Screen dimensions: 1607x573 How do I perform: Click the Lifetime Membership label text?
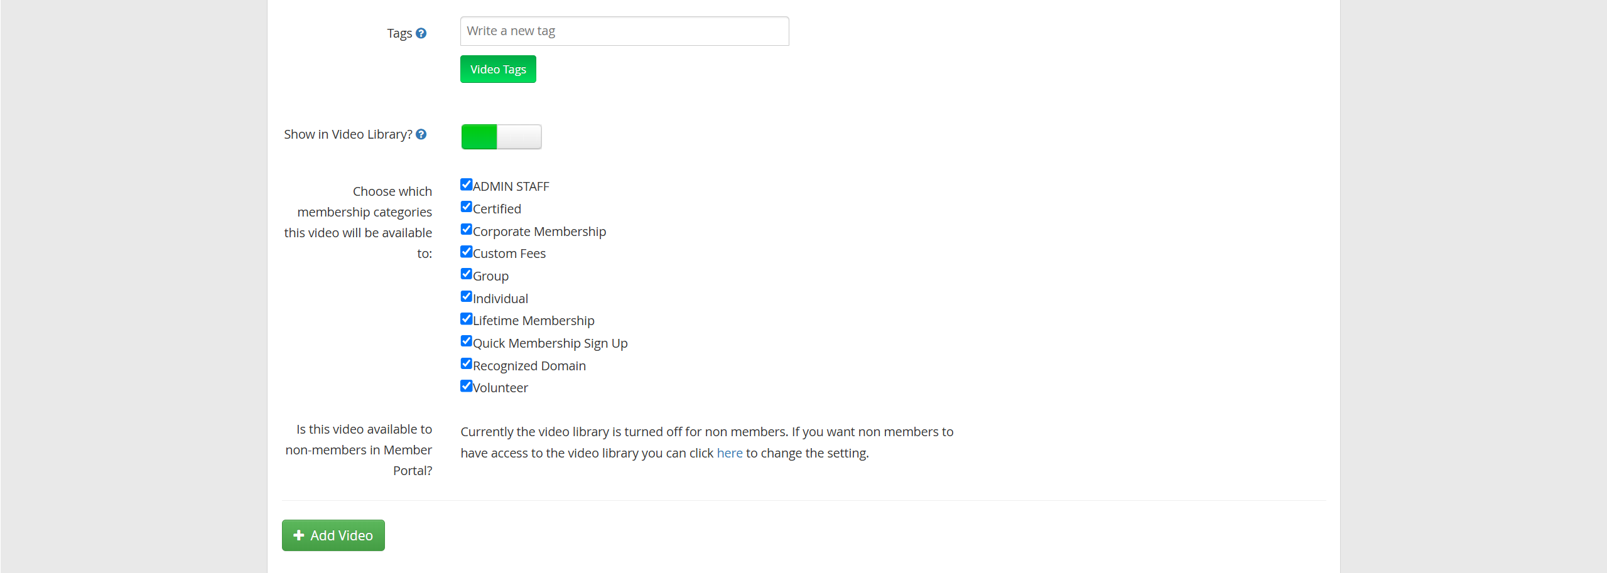[x=534, y=321]
